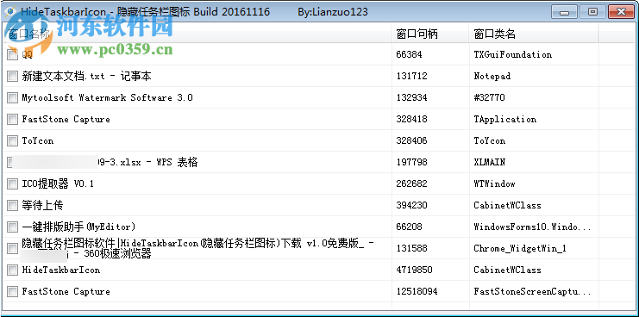639x317 pixels.
Task: Click the HideTaskbarIcon list entry name
Action: pos(60,270)
